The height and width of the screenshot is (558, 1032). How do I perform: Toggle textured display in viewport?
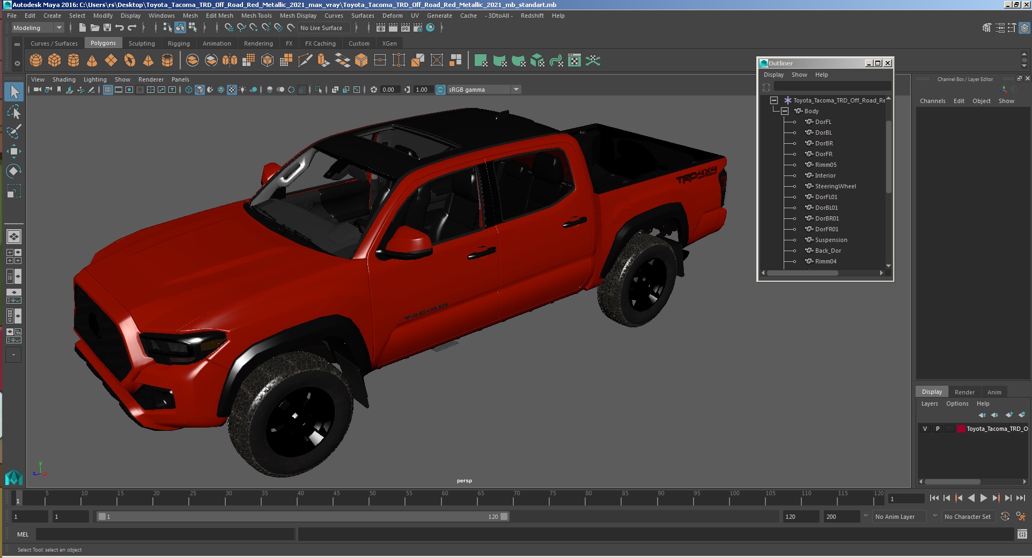(x=232, y=90)
